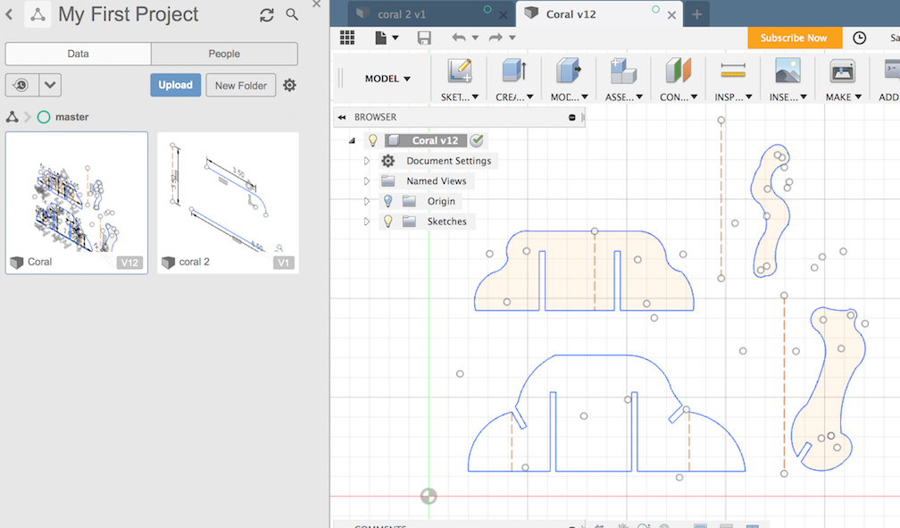Expand the Named Views tree node
Image resolution: width=900 pixels, height=528 pixels.
click(366, 181)
